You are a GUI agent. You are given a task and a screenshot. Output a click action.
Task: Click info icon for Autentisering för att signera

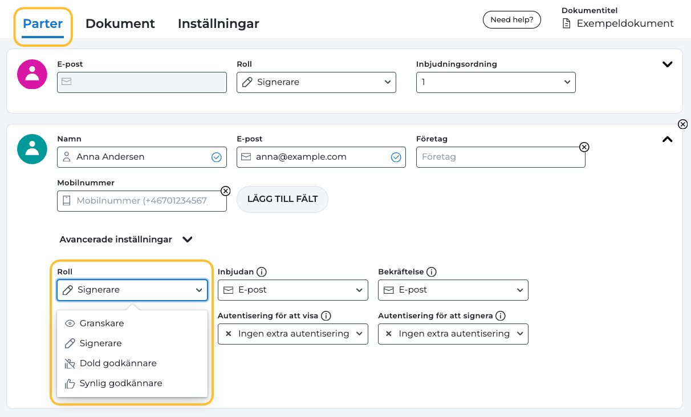click(x=501, y=315)
